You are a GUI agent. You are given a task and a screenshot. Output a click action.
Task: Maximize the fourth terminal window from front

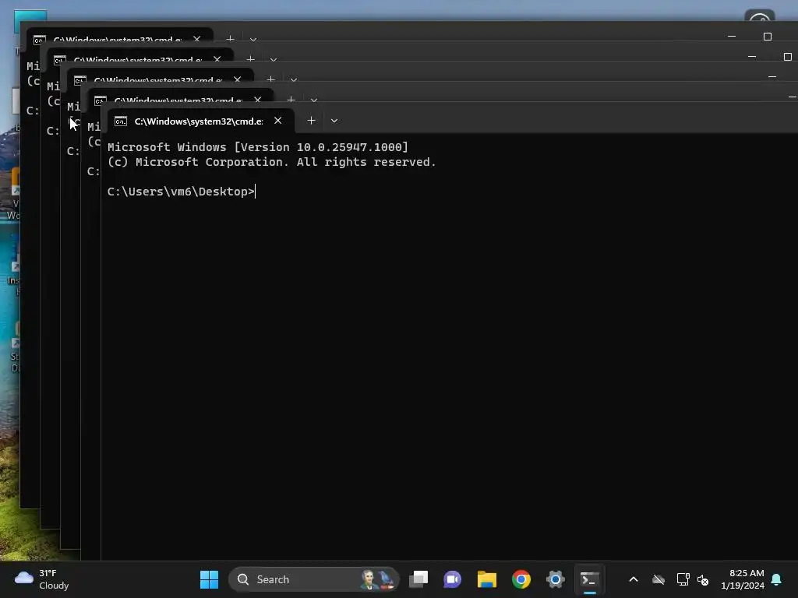[788, 56]
